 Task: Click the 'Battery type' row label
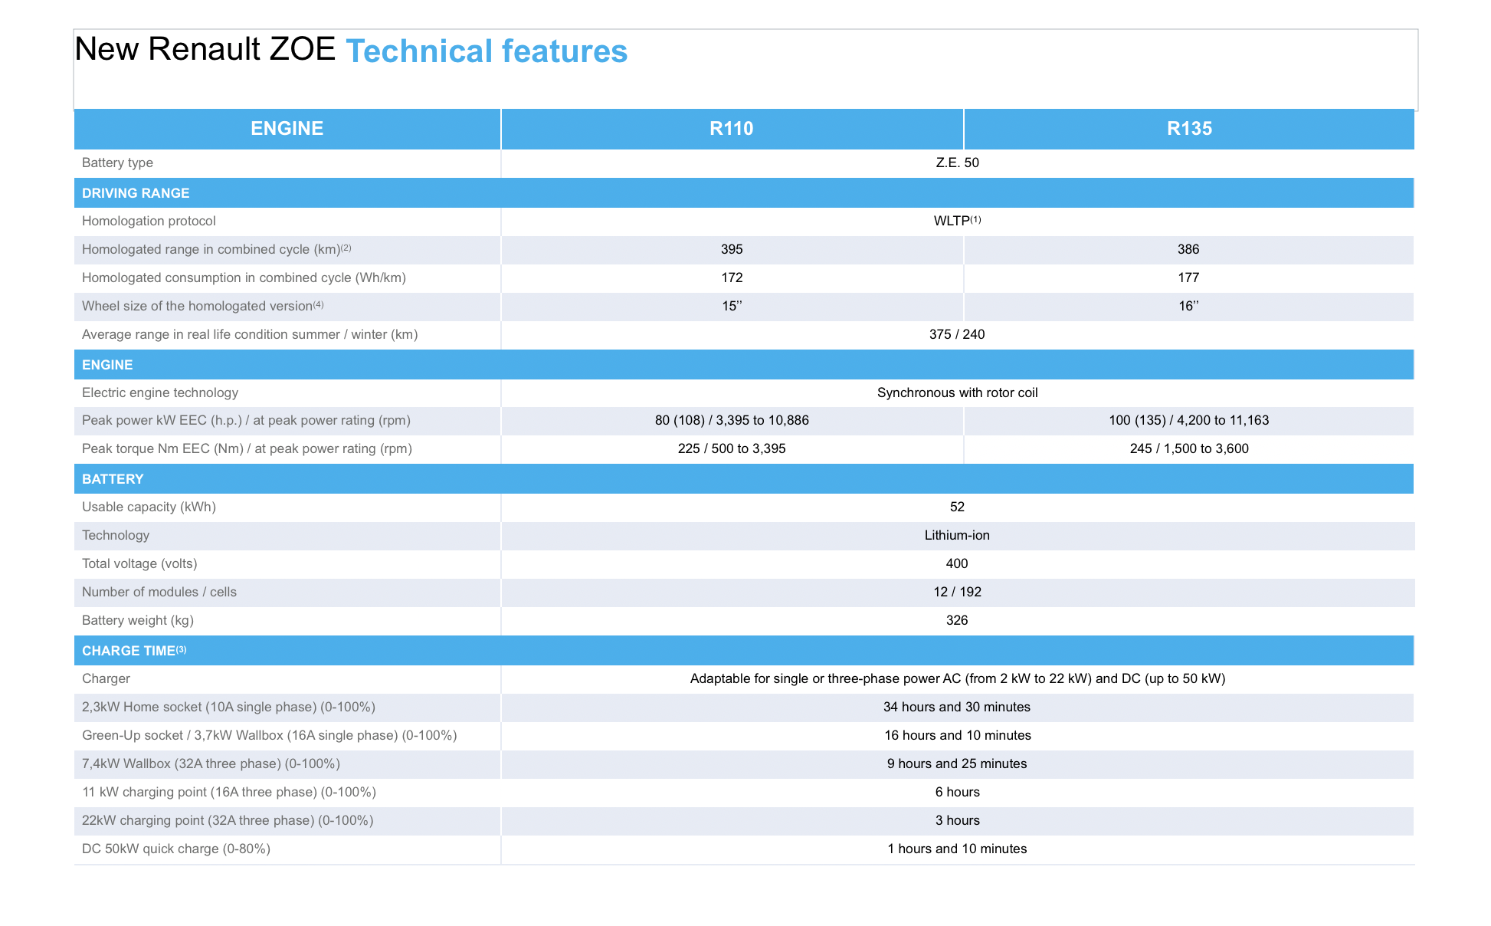pos(117,163)
